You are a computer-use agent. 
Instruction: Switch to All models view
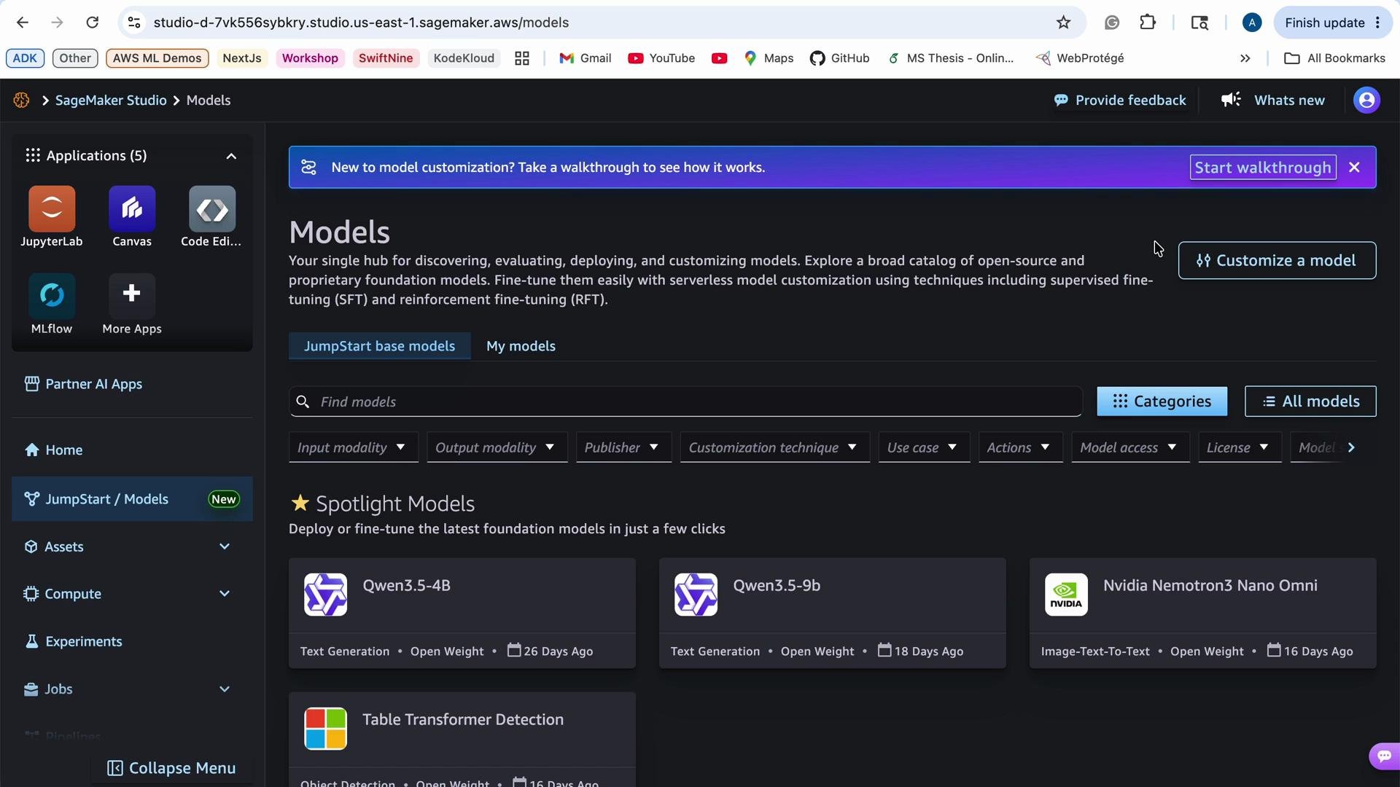(x=1310, y=402)
